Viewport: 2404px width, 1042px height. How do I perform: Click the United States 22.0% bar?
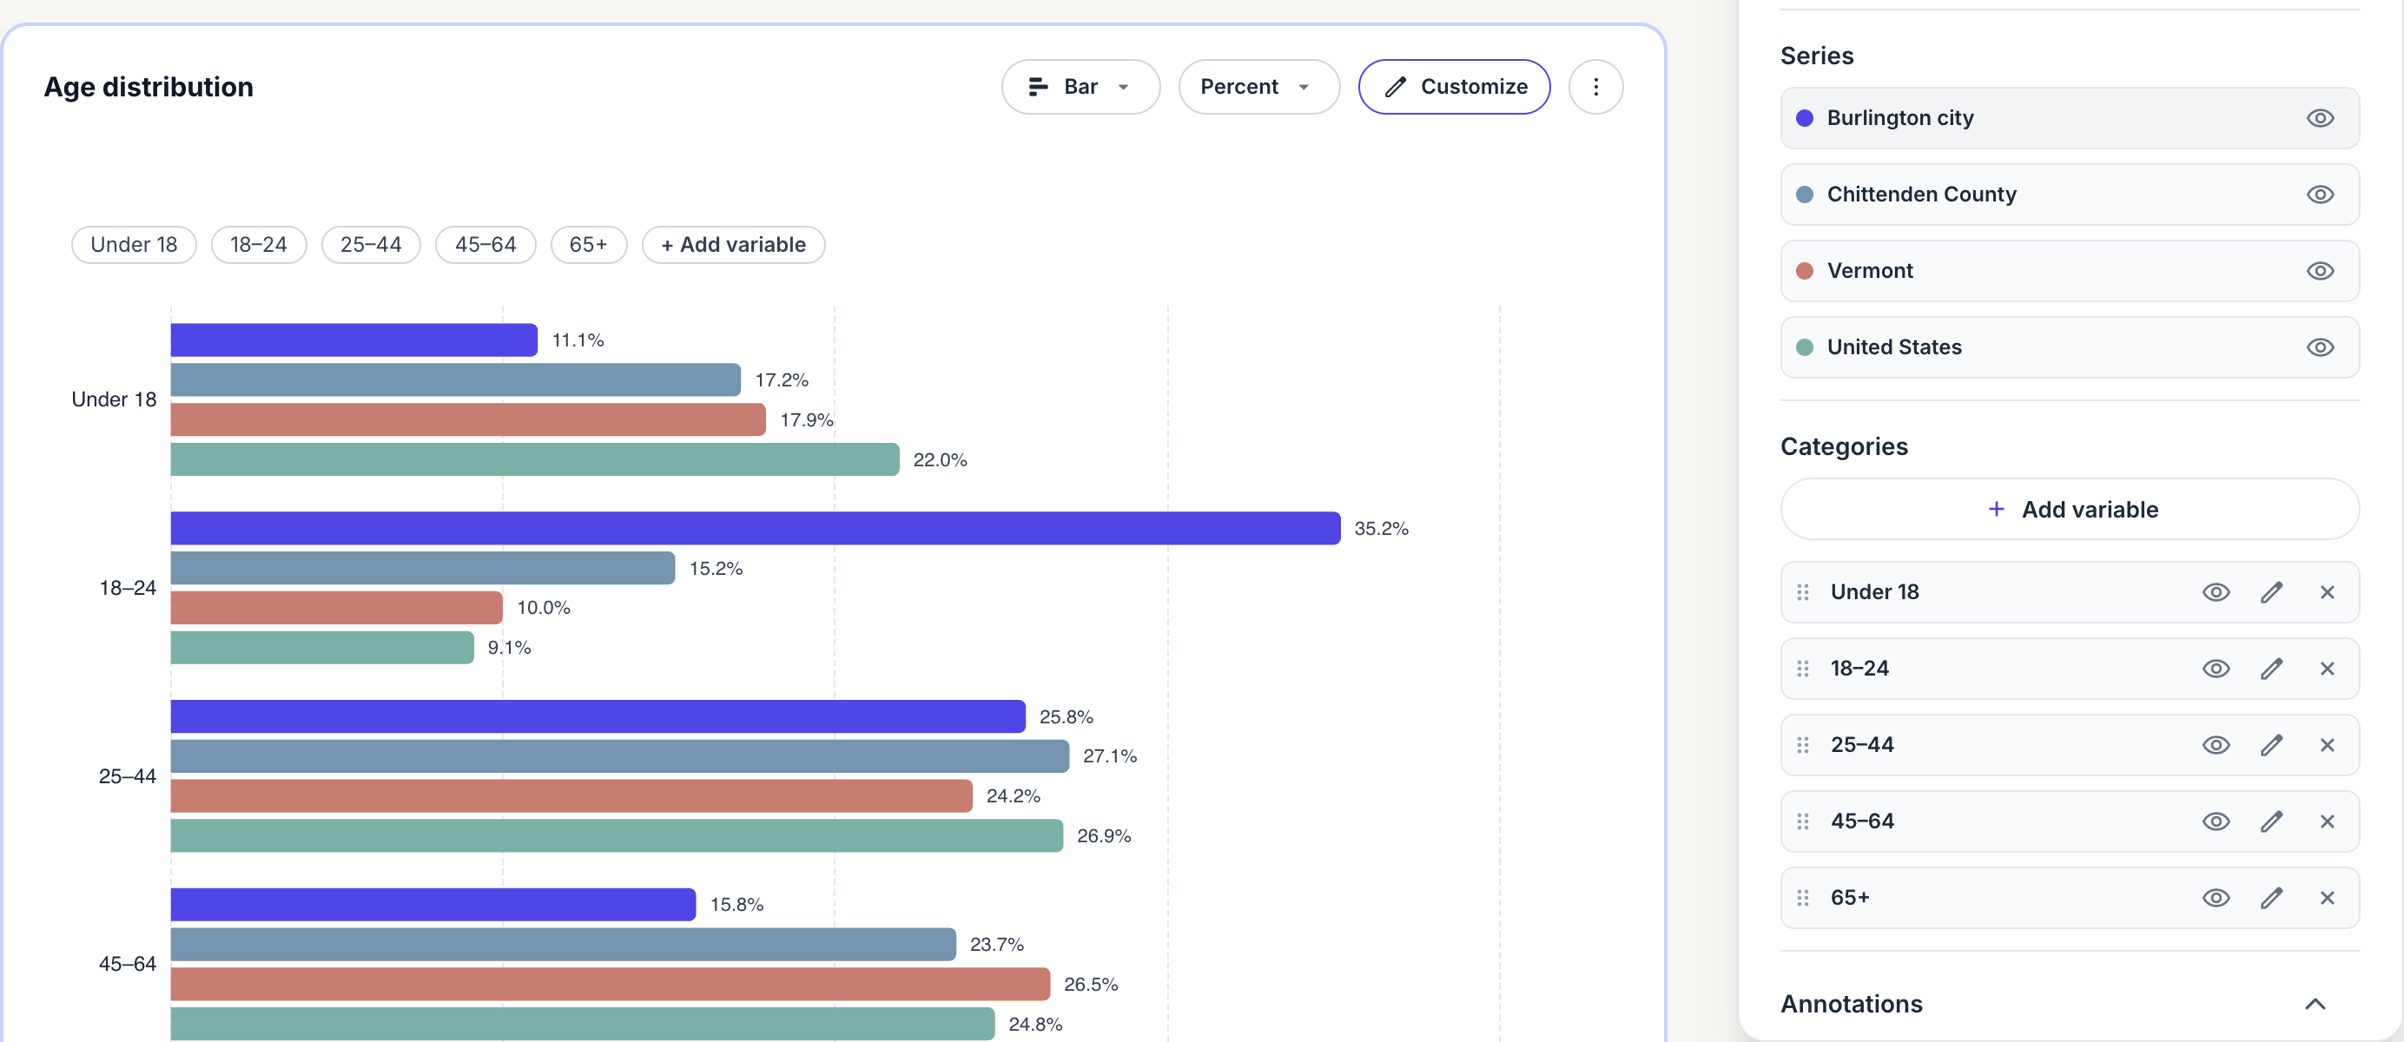coord(535,460)
